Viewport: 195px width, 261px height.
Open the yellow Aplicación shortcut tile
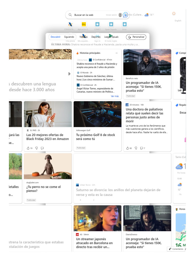pyautogui.click(x=84, y=24)
